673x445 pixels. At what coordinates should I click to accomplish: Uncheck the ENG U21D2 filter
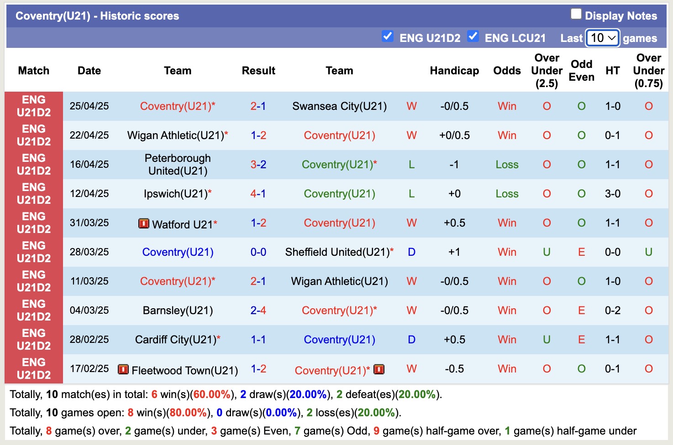(388, 36)
